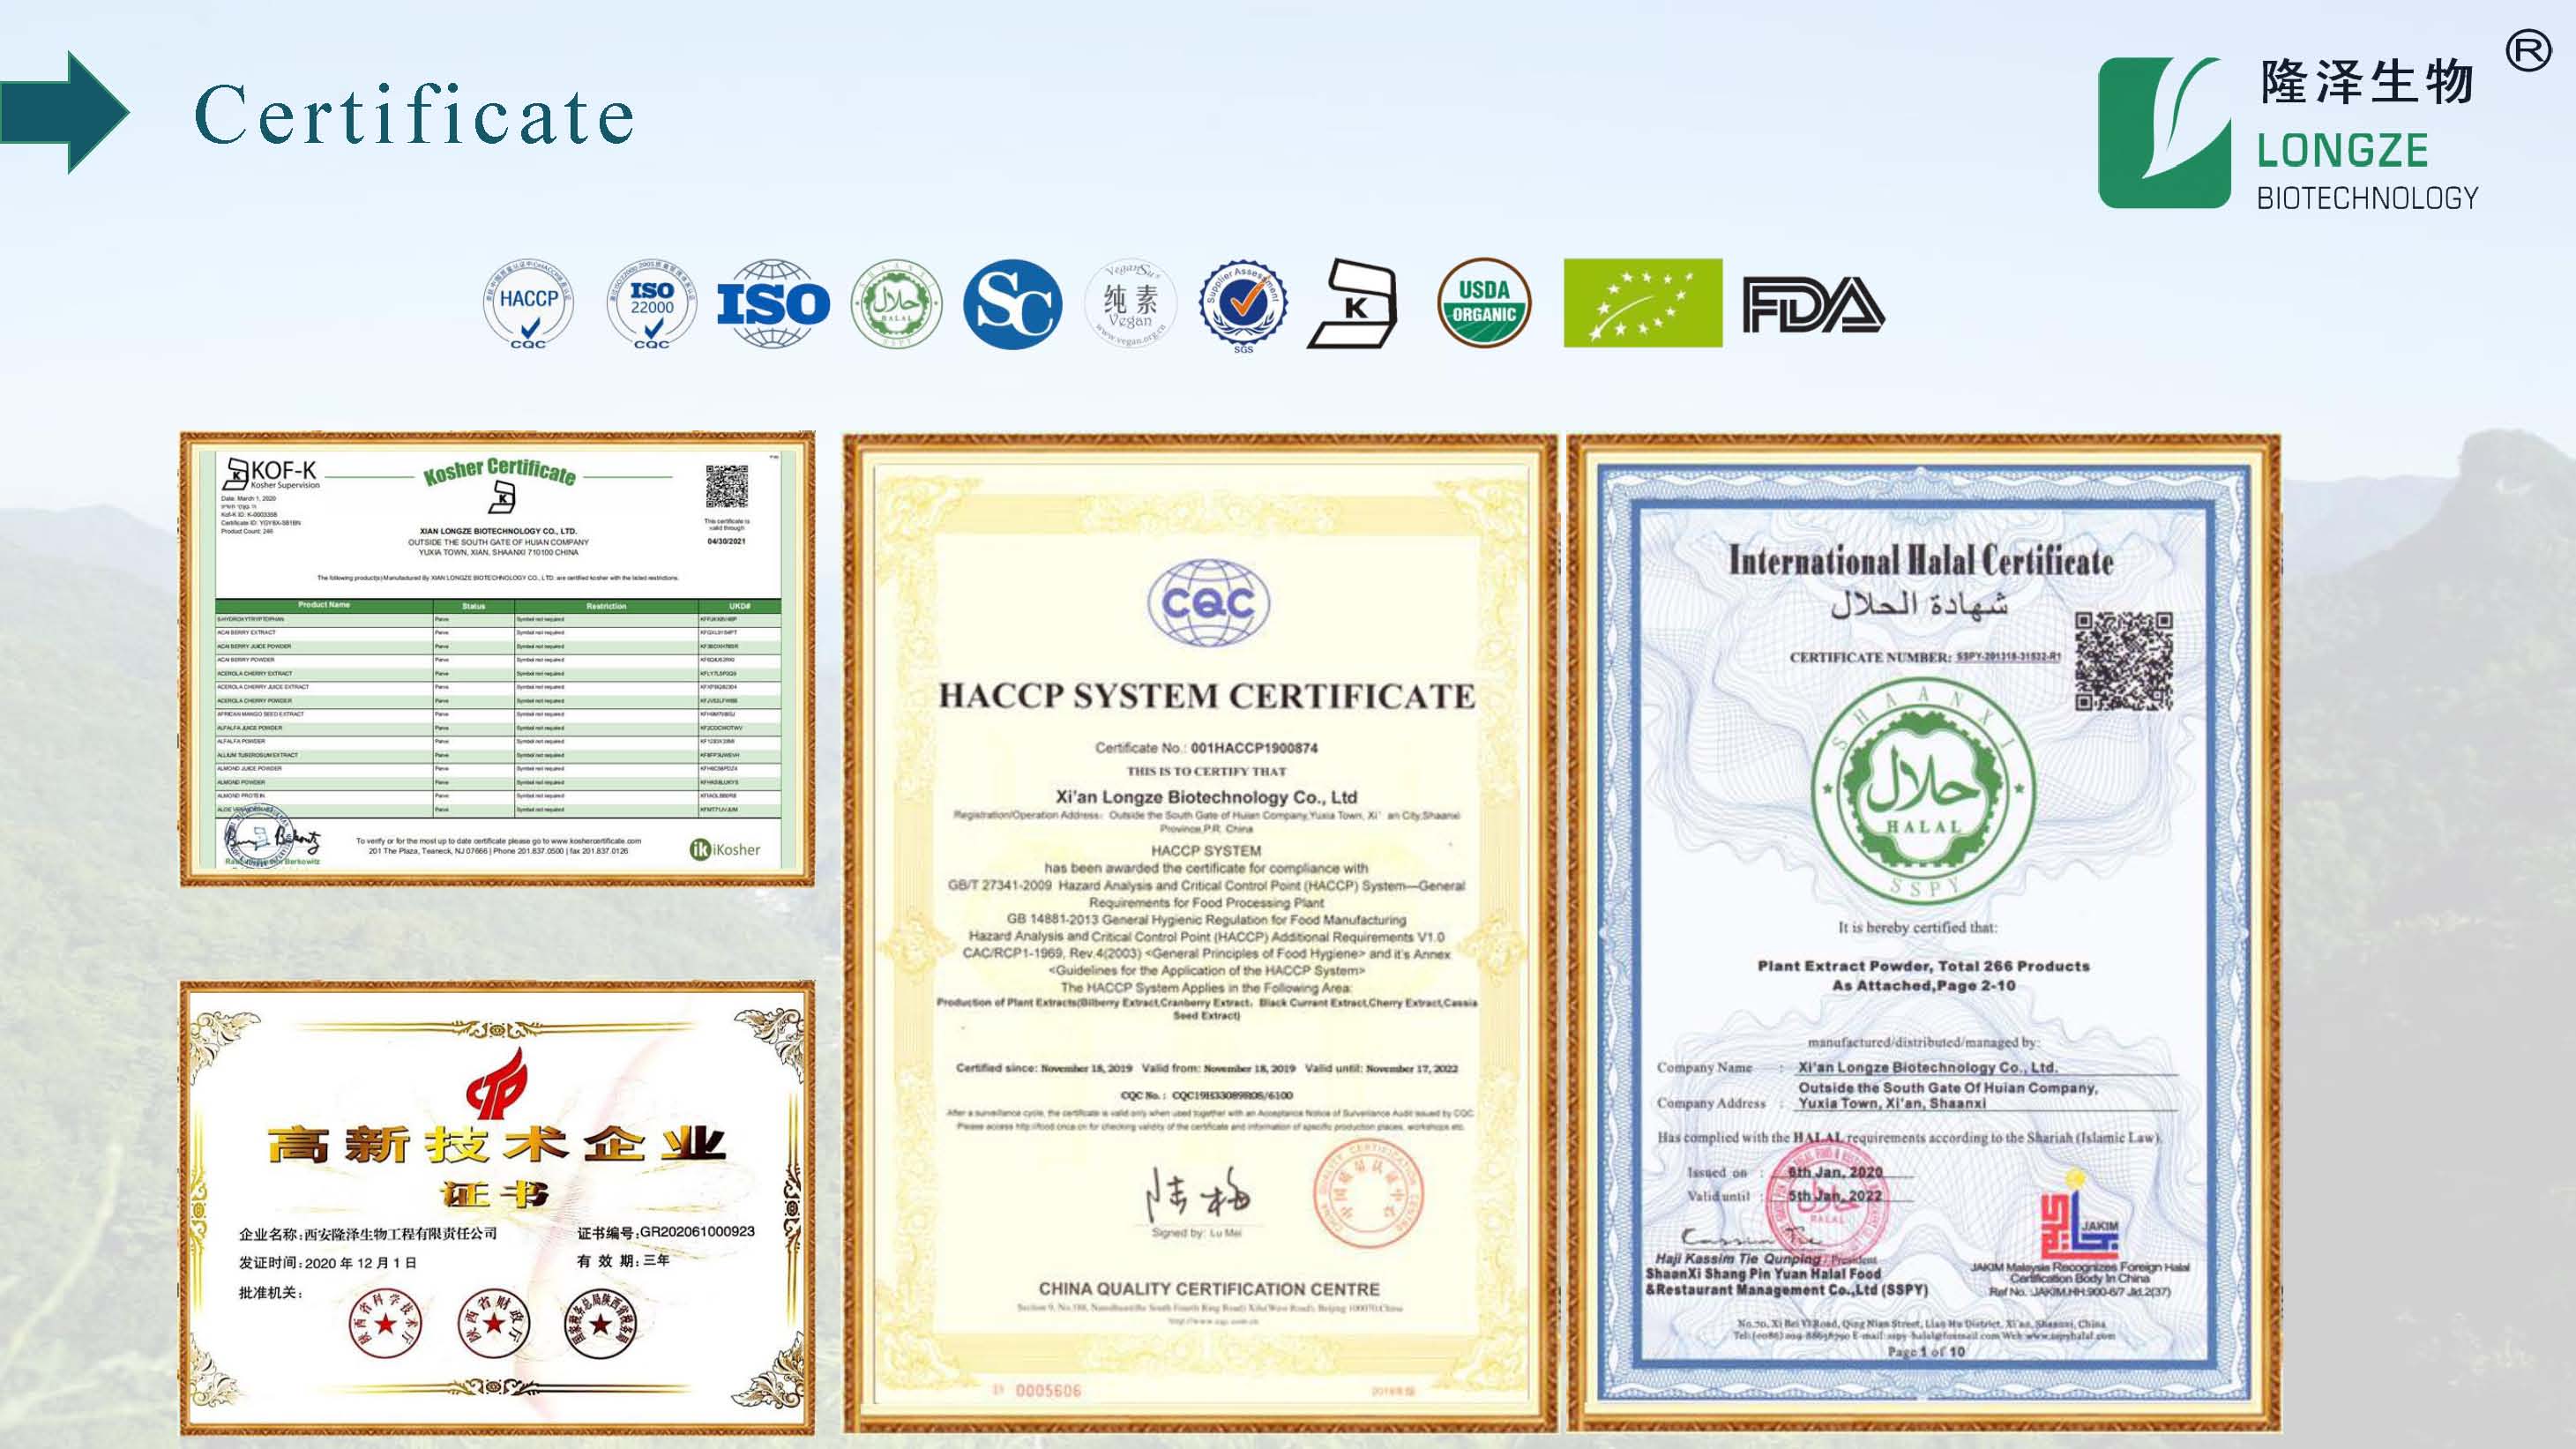The image size is (2576, 1449).
Task: Click "Plant Extract Powder, Total 266 Products" text
Action: coord(1923,966)
